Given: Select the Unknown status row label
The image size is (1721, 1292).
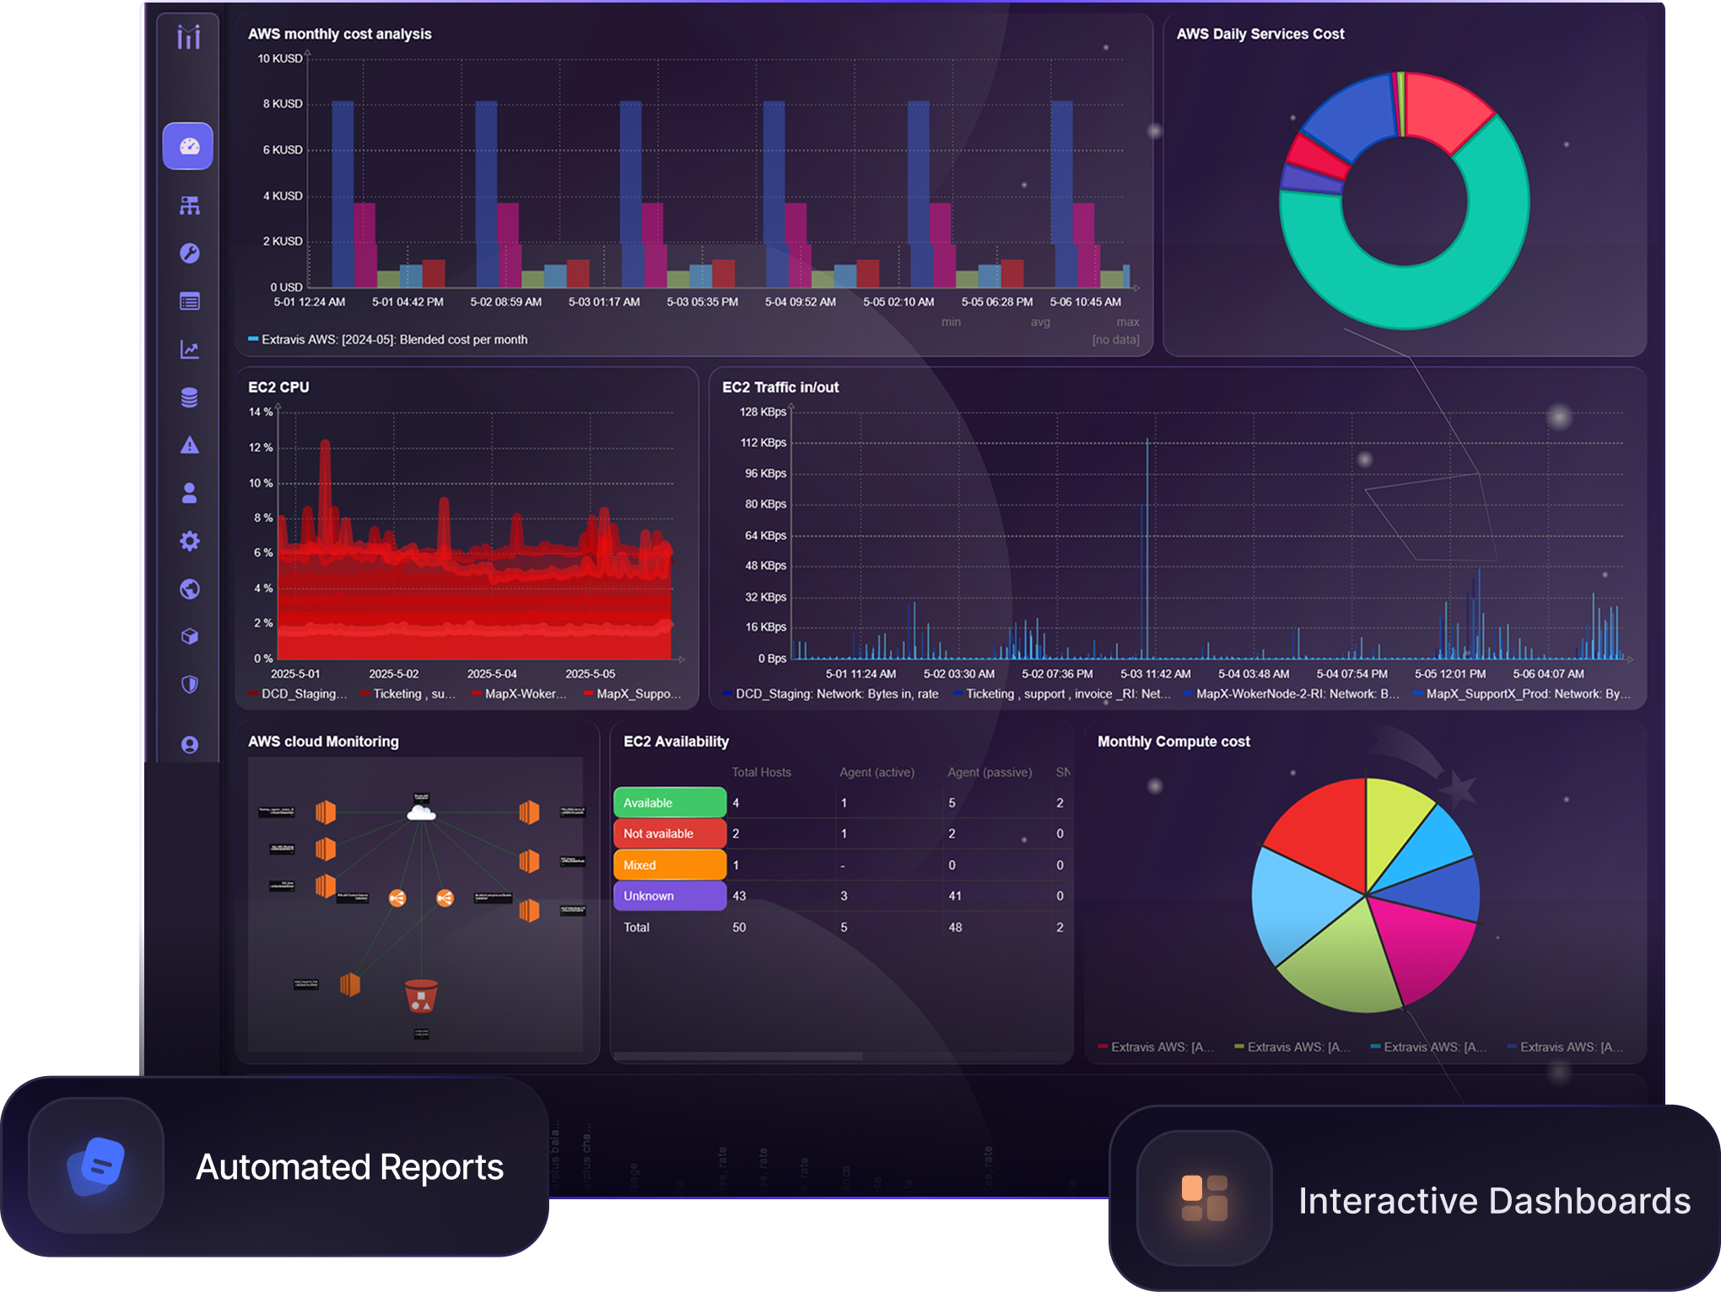Looking at the screenshot, I should tap(670, 896).
